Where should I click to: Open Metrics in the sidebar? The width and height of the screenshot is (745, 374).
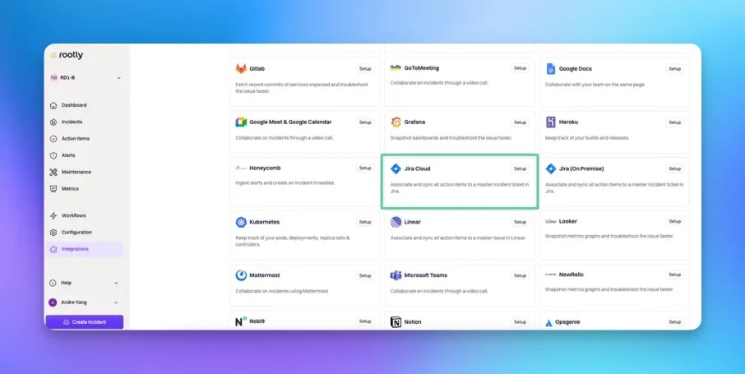[x=70, y=188]
